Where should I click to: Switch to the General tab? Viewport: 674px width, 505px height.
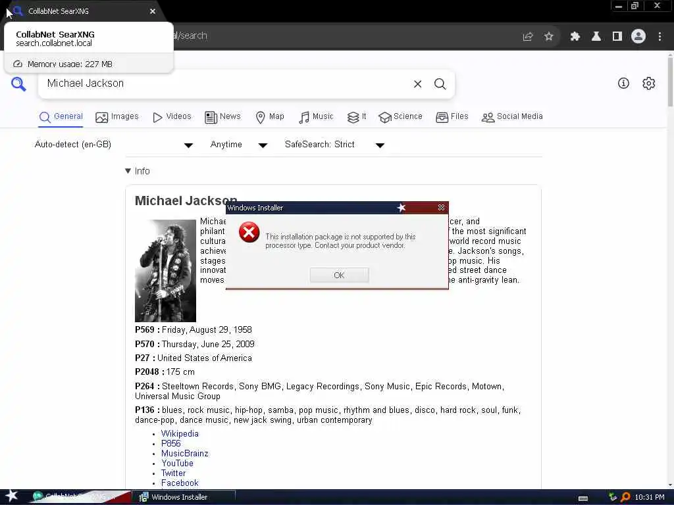point(61,117)
